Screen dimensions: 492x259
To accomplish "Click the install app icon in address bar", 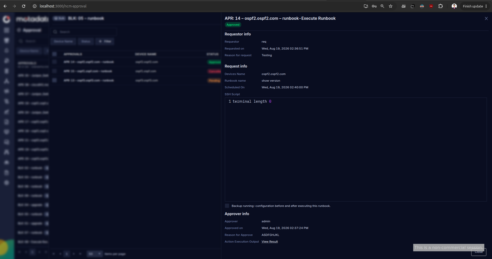I will tap(366, 6).
